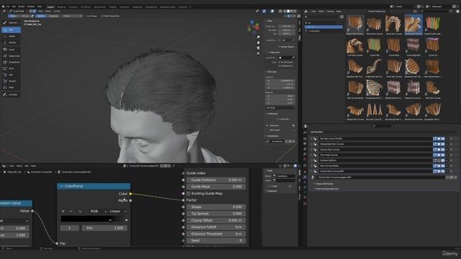
Task: Open the Sculpt Mode dropdown
Action: coord(18,12)
